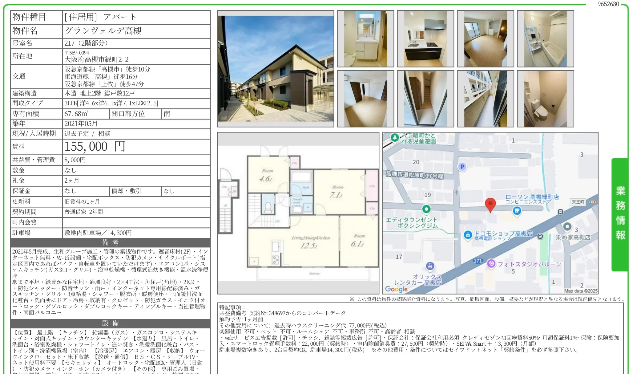
Task: Select the Docomo Shop map icon
Action: click(468, 235)
